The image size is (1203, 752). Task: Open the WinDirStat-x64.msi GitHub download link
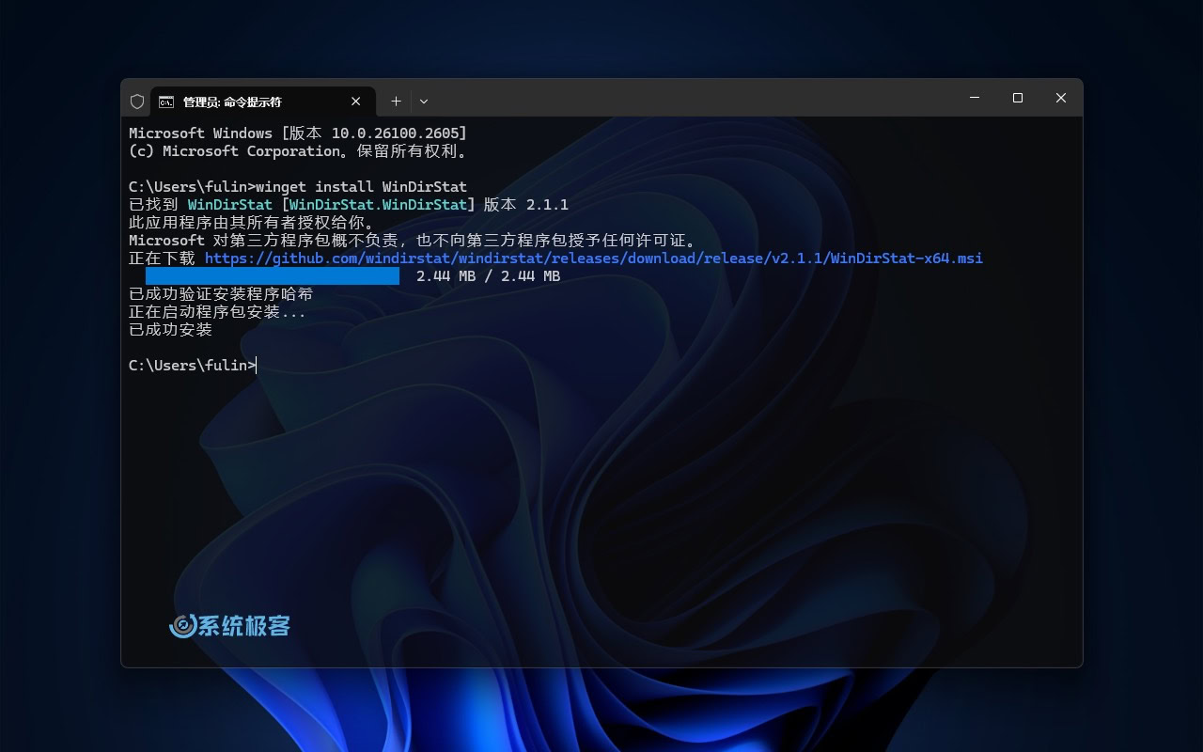(x=594, y=258)
